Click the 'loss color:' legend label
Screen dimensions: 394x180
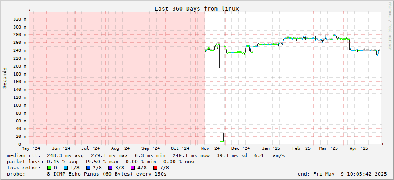24,168
